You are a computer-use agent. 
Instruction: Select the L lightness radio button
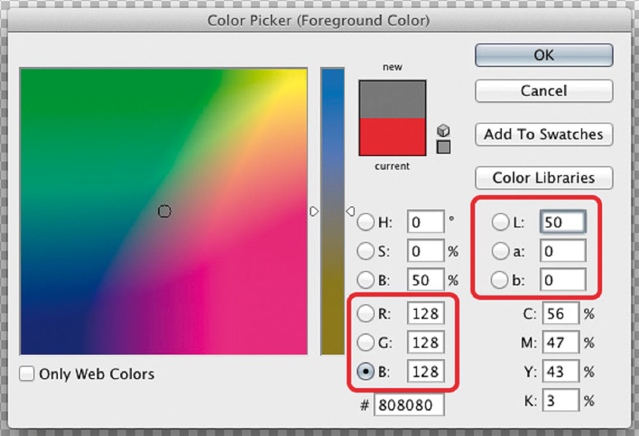500,222
